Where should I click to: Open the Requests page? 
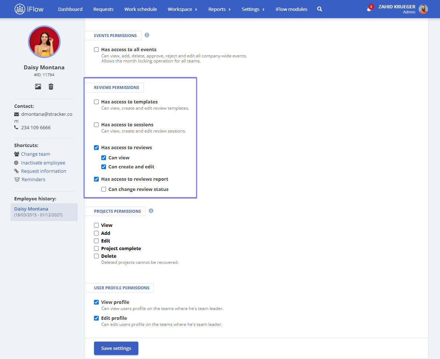pyautogui.click(x=103, y=9)
